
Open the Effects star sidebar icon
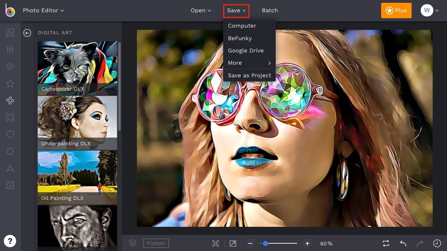tap(10, 83)
